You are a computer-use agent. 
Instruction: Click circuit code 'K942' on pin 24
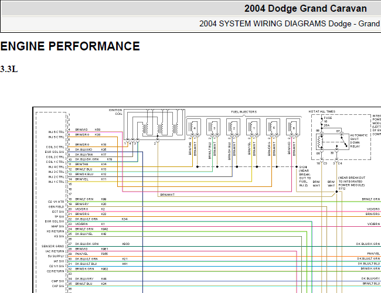(x=105, y=229)
